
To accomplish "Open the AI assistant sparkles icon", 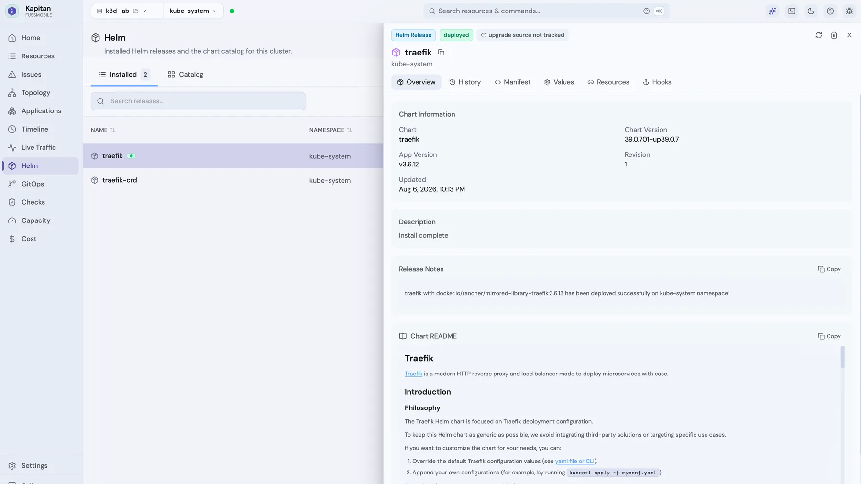I will (x=773, y=11).
